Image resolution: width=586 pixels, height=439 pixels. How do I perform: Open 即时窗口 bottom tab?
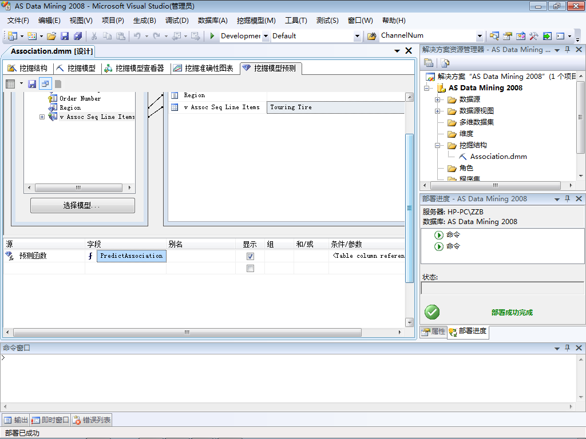point(50,420)
